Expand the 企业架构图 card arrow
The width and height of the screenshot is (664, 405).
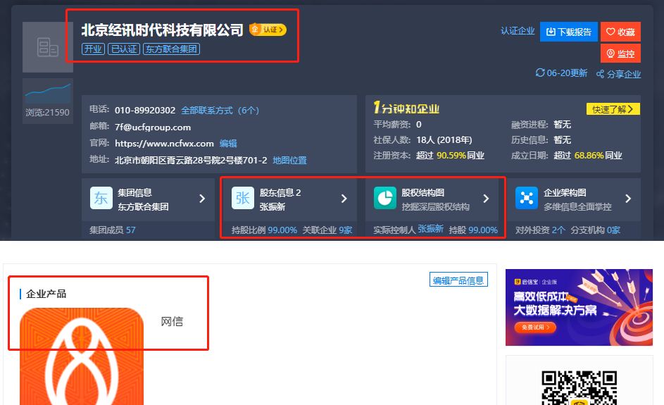(628, 198)
